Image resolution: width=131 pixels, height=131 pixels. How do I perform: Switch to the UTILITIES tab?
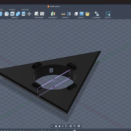(x=25, y=10)
